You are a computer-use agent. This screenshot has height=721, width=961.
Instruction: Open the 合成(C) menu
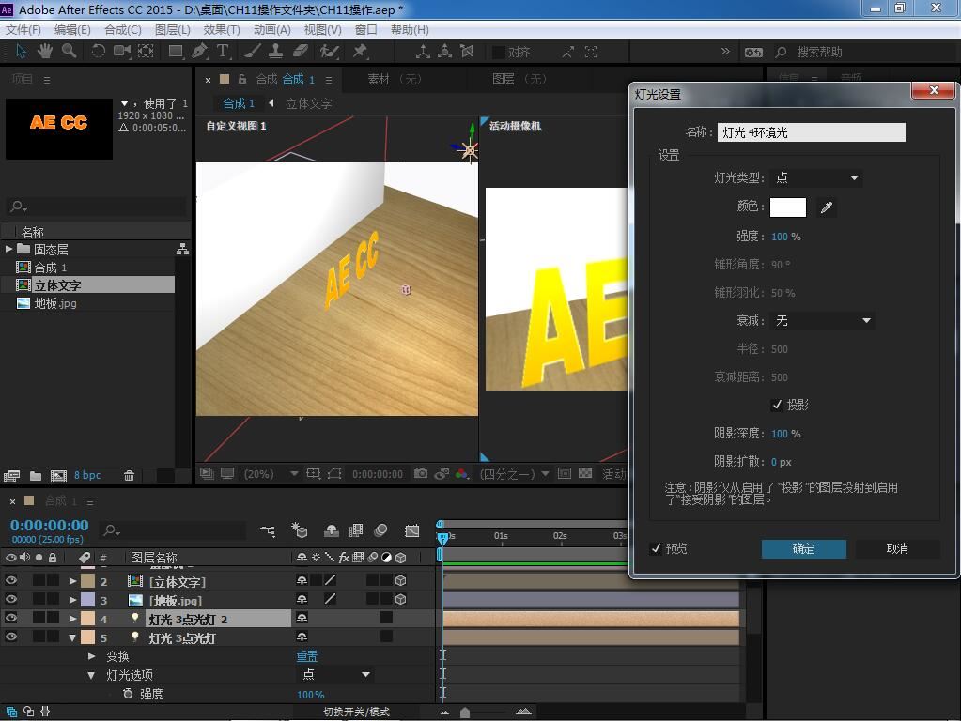point(122,30)
